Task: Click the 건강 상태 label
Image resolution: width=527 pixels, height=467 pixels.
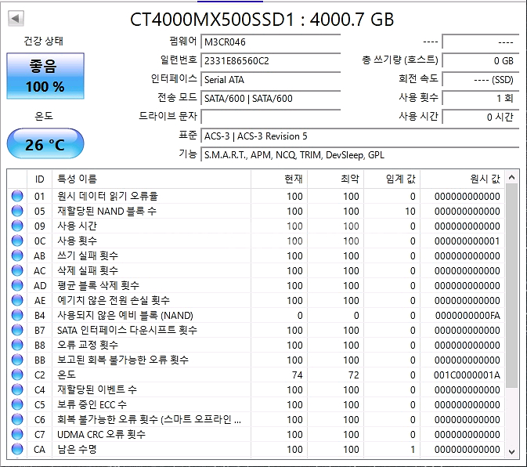Action: (x=44, y=41)
